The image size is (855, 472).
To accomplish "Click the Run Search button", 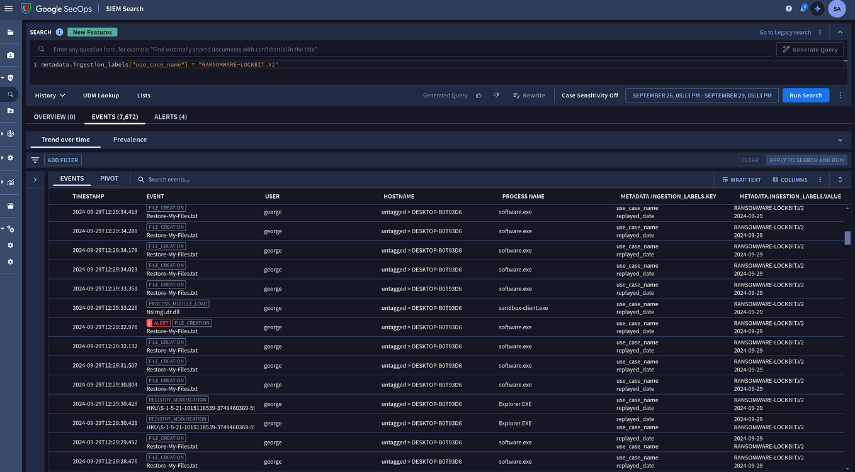I will tap(806, 95).
